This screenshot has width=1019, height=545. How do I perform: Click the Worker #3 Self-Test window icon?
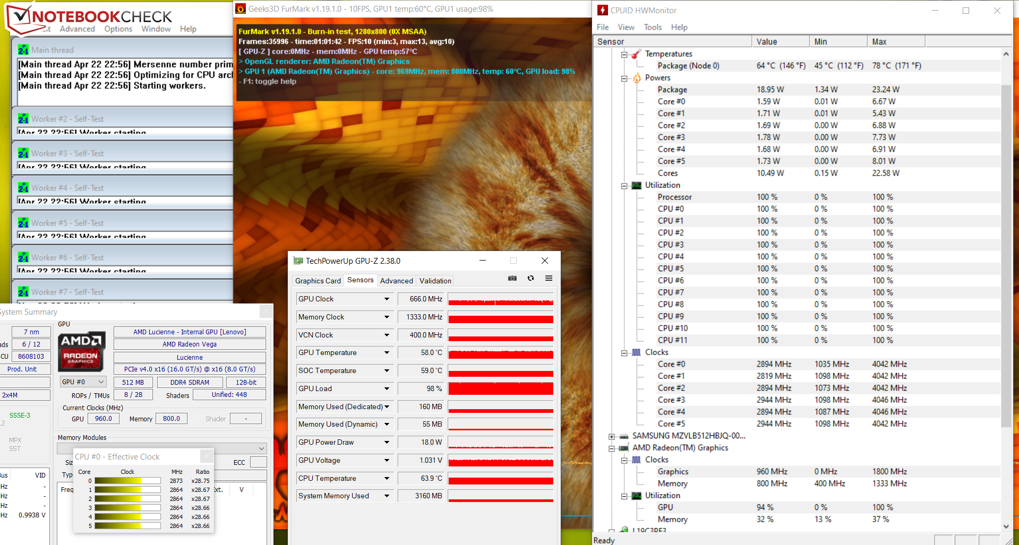[23, 153]
